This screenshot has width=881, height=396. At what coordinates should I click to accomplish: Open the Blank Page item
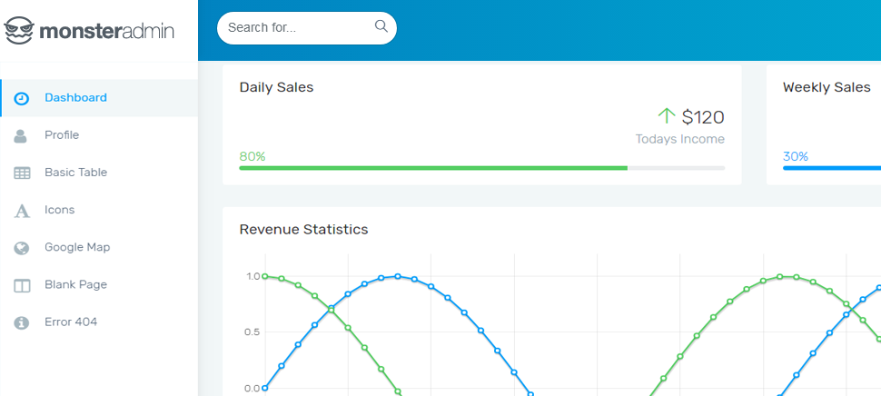point(99,285)
